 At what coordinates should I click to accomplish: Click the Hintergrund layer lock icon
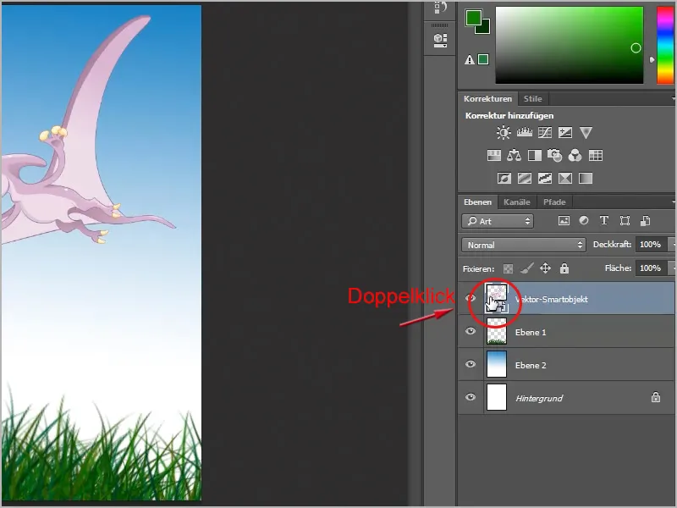(655, 397)
